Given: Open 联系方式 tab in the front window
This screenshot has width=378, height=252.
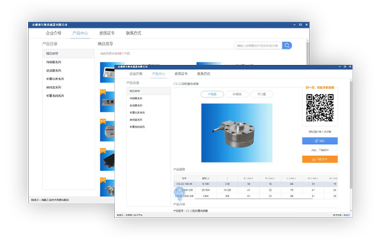Looking at the screenshot, I should (204, 74).
